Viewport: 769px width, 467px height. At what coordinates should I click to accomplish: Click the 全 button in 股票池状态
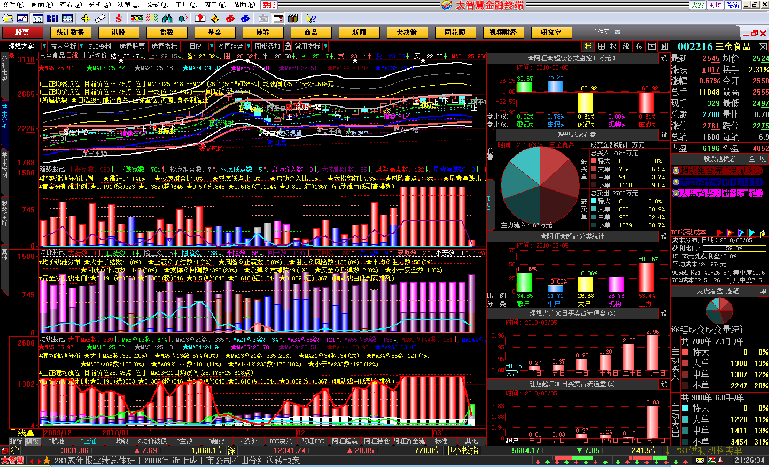[x=752, y=159]
